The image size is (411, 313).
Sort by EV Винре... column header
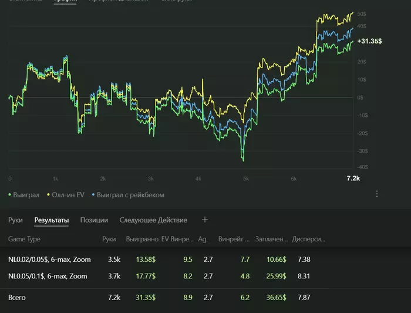(177, 239)
